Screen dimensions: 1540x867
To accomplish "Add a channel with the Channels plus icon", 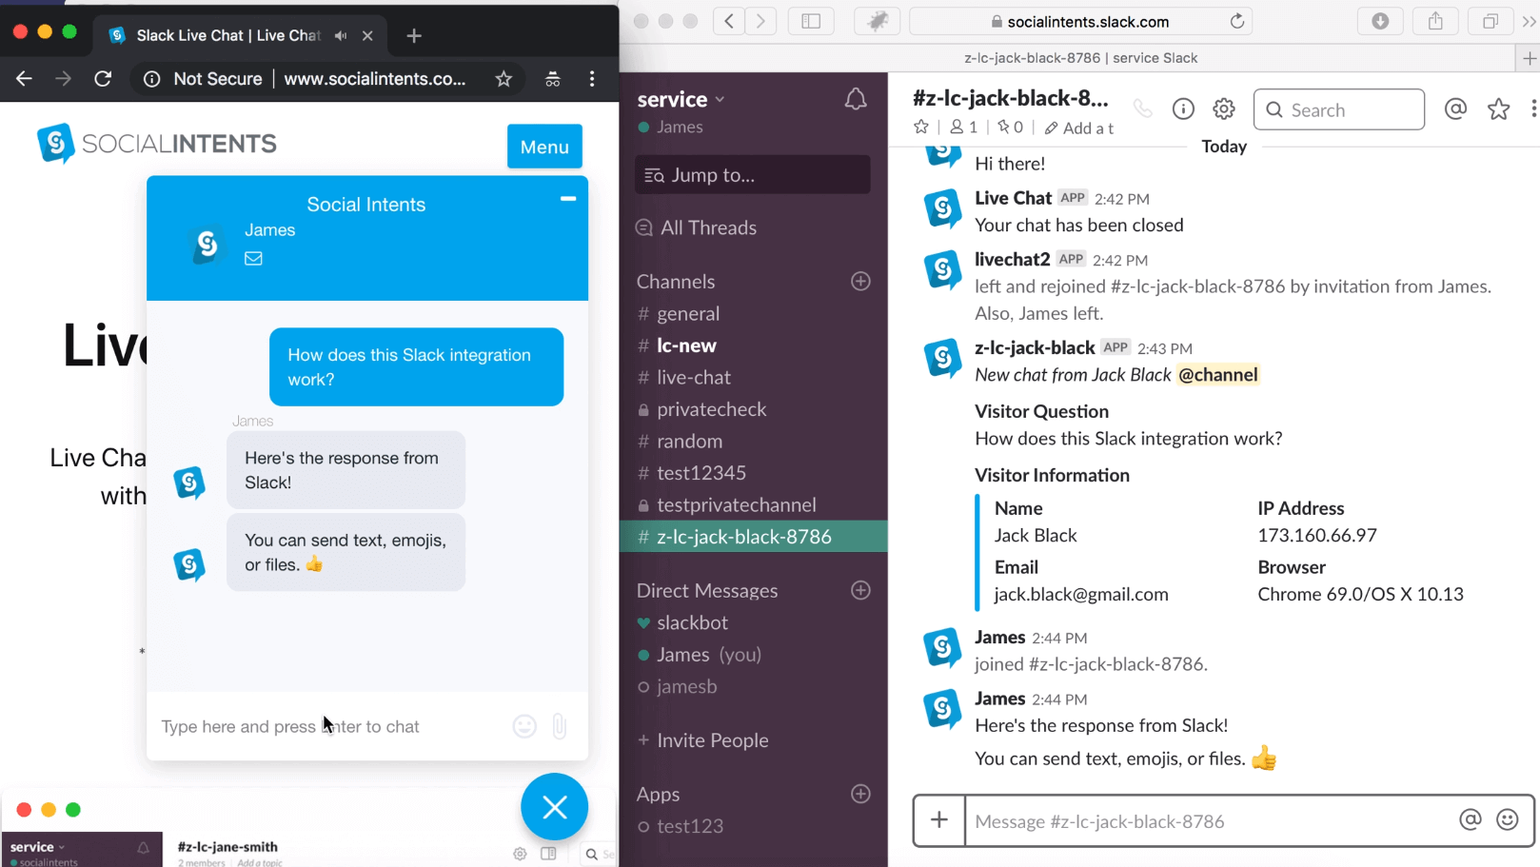I will coord(860,281).
